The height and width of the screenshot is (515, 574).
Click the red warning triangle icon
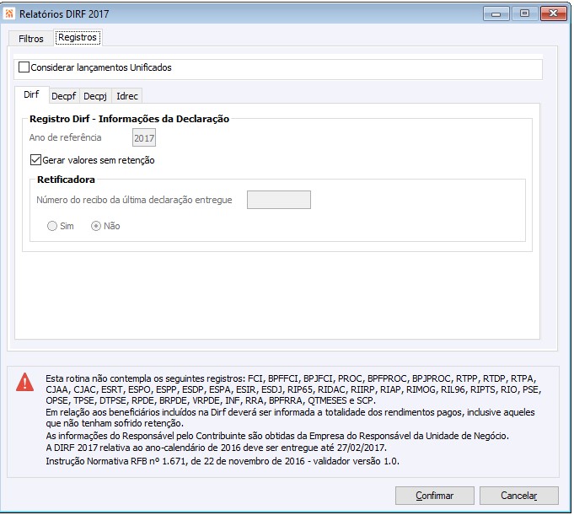[x=25, y=382]
